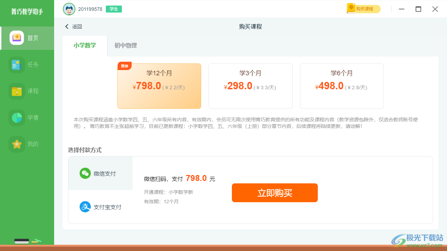Switch to the 初中物理 tab
This screenshot has height=251, width=447.
click(x=126, y=46)
